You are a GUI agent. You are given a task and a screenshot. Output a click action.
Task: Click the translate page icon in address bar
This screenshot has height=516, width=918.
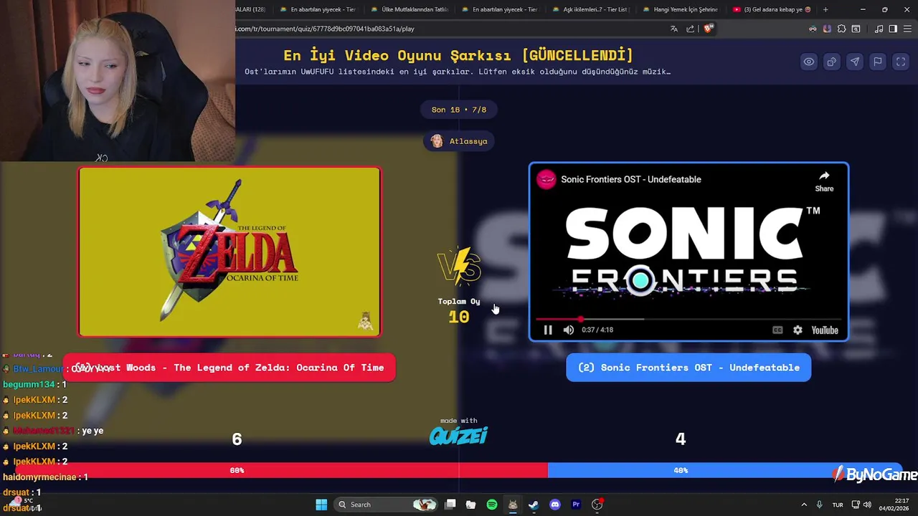pyautogui.click(x=674, y=29)
